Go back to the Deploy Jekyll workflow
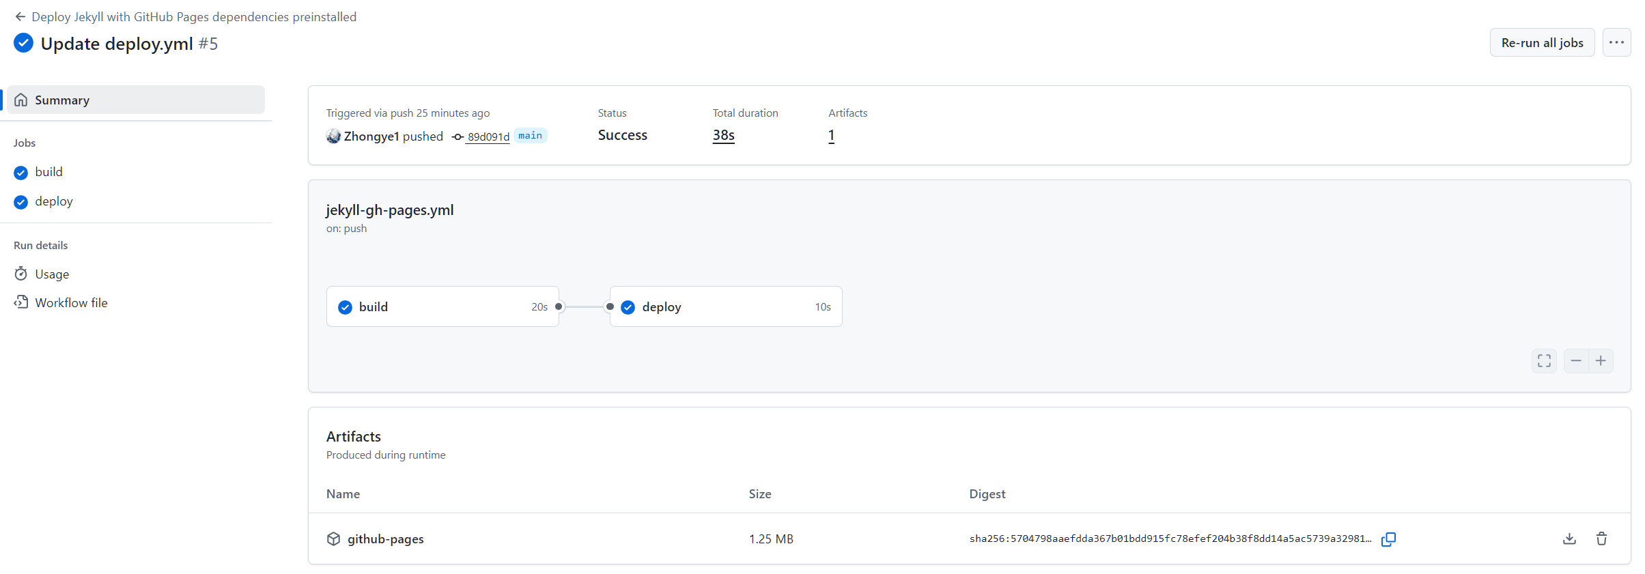The image size is (1645, 574). tap(193, 16)
